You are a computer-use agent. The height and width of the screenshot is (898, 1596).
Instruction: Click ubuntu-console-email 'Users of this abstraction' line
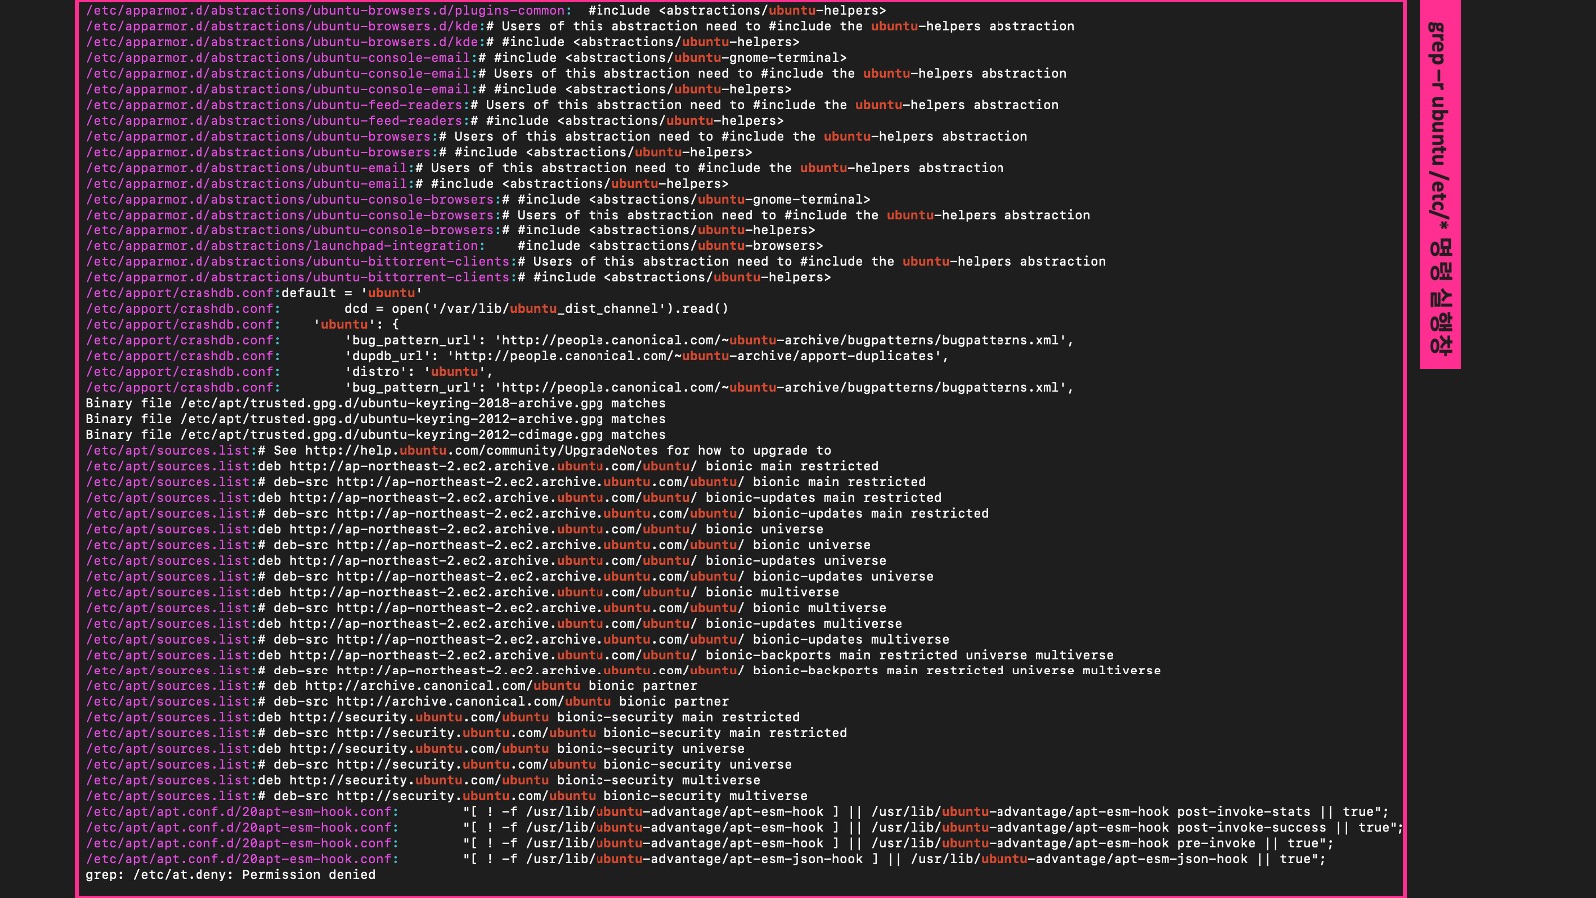coord(577,73)
